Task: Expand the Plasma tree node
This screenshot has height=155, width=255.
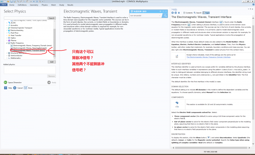Action: click(x=7, y=40)
